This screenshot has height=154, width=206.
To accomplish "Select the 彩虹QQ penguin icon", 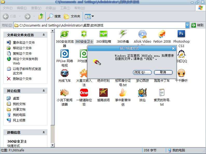I will point(181,54).
